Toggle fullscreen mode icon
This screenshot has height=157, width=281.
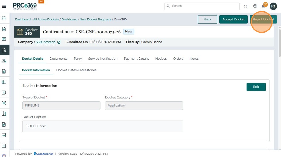(245, 6)
